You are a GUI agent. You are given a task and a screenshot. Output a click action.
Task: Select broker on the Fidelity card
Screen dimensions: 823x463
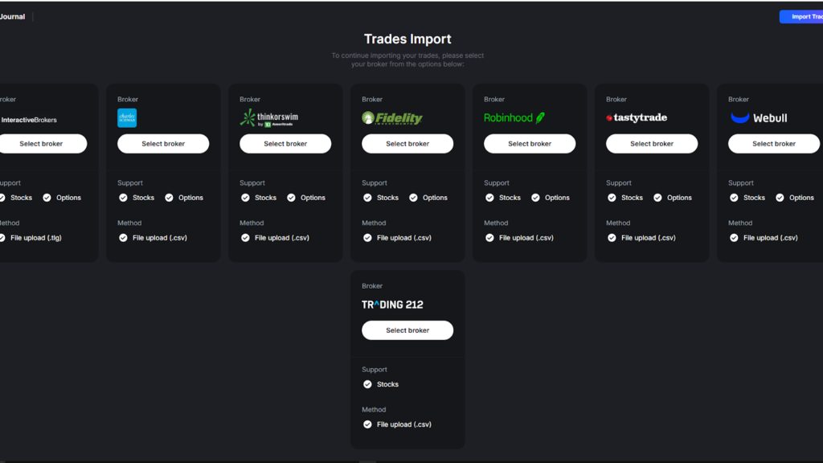click(407, 143)
